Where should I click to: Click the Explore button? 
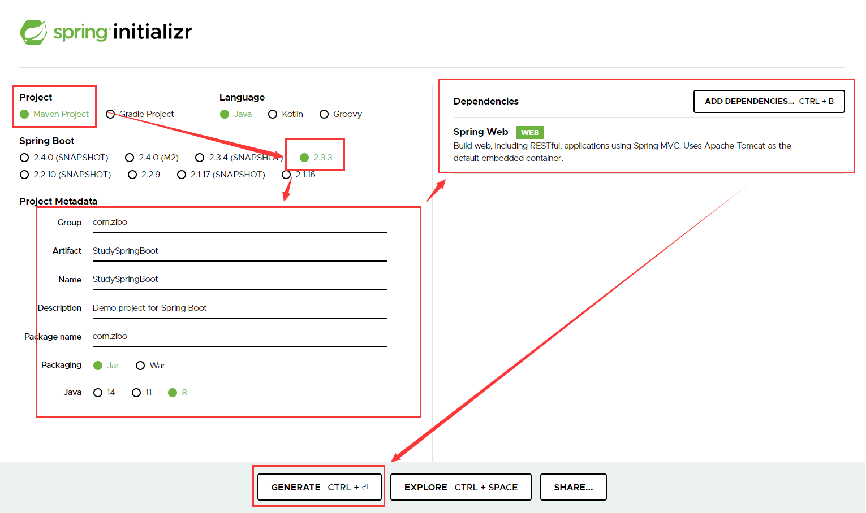[461, 487]
